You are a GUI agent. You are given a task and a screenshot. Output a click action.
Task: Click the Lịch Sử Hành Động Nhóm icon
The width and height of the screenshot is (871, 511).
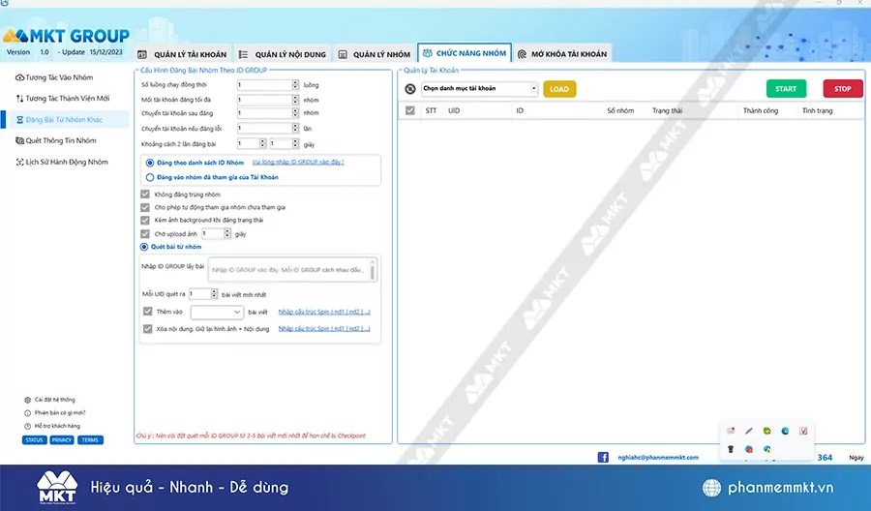[x=20, y=162]
